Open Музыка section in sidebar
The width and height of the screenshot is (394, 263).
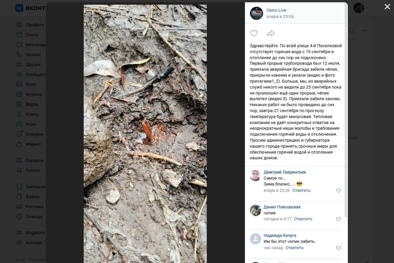(x=34, y=94)
